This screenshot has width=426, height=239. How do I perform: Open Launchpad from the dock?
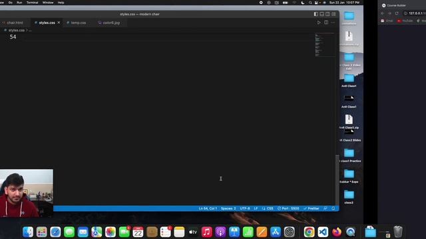click(41, 232)
